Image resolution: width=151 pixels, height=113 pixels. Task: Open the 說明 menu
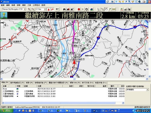(x=43, y=5)
